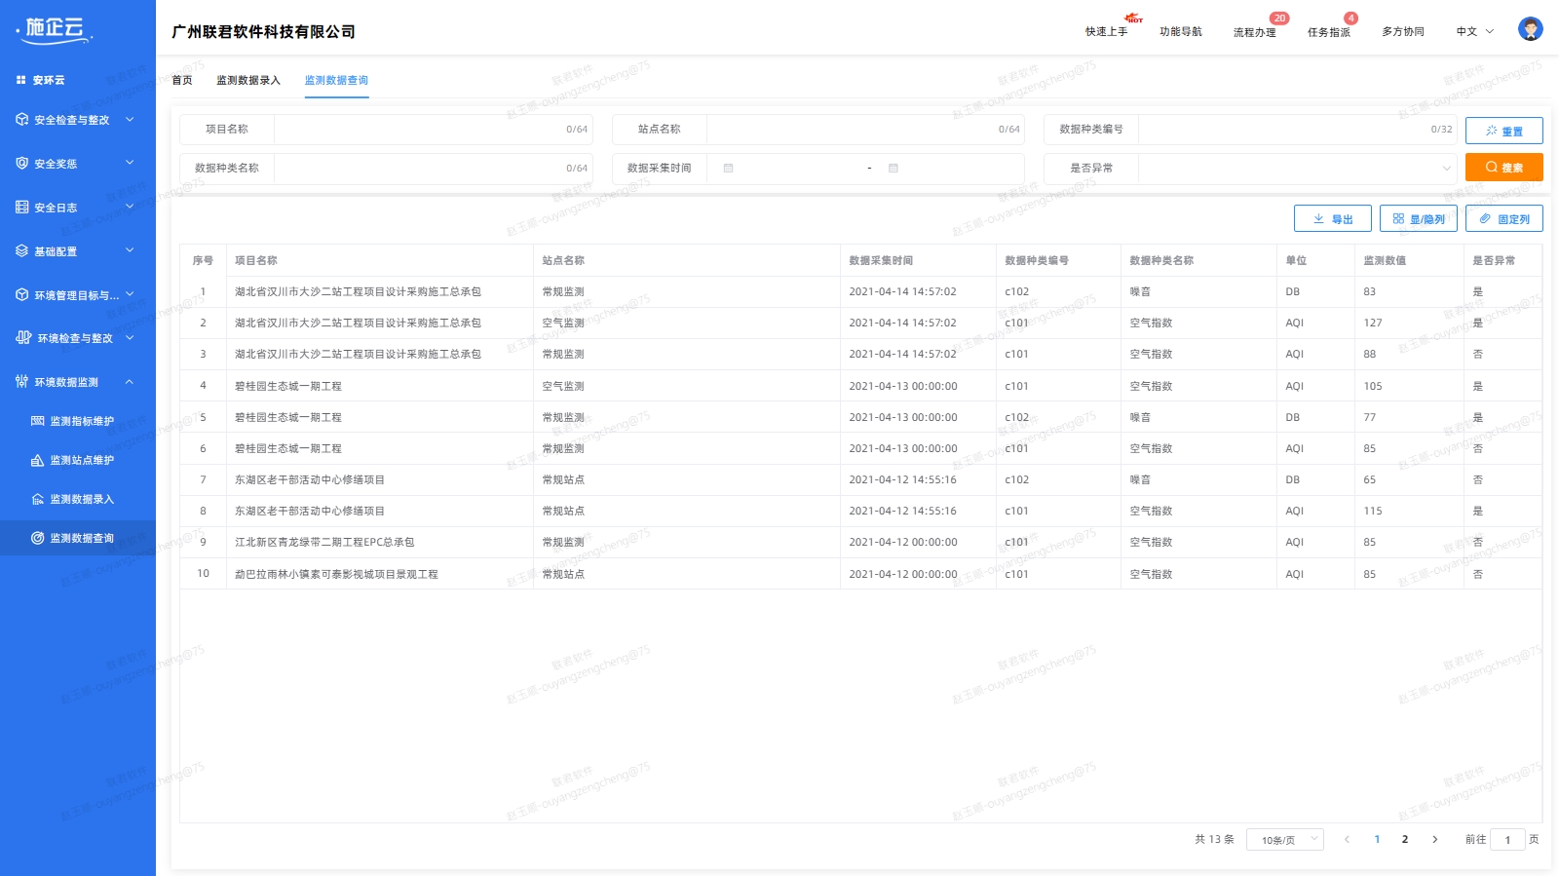Click the 任务指派 badge showing 4
The image size is (1559, 876).
click(x=1350, y=19)
